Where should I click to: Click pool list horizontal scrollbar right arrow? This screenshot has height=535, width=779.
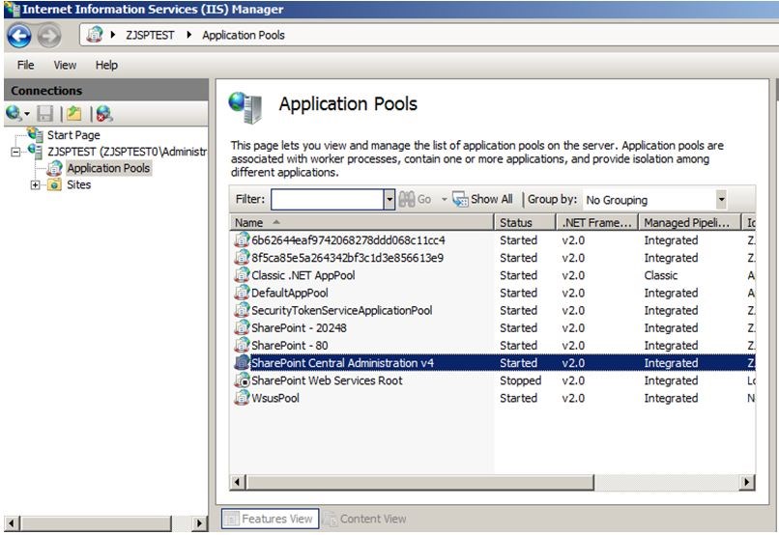click(747, 482)
